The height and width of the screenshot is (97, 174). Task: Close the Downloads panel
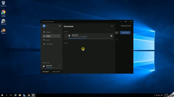coord(112,26)
